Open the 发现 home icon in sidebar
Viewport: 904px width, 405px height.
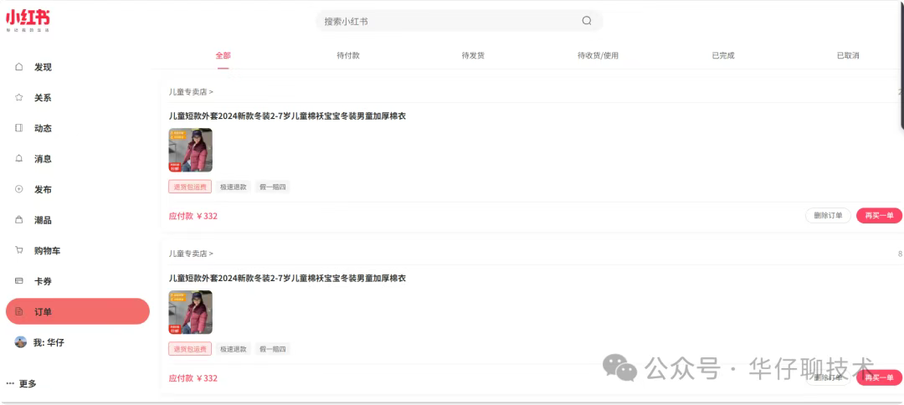(x=19, y=67)
